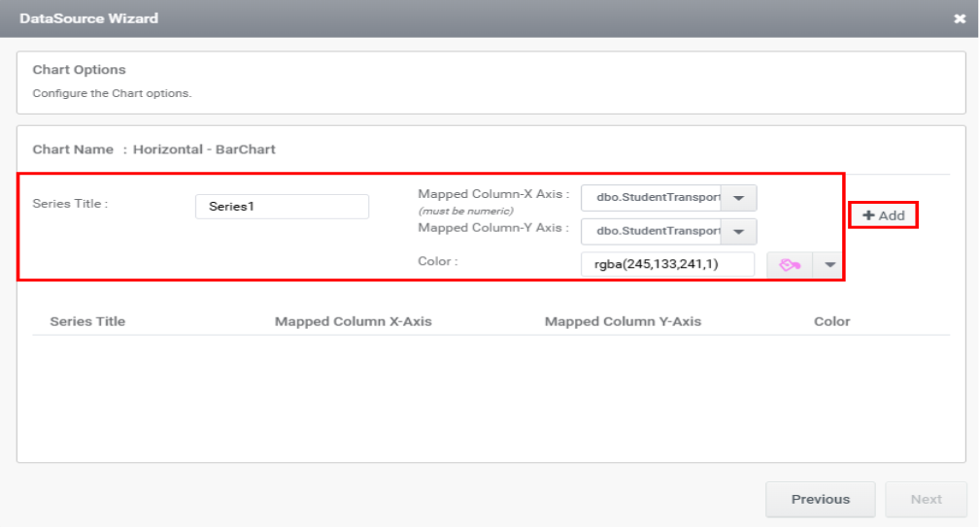Image resolution: width=979 pixels, height=527 pixels.
Task: Click the Add series button
Action: point(884,215)
